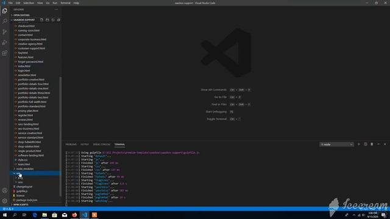Open Windows notification center icon
Viewport: 390px width, 219px height.
coord(384,215)
